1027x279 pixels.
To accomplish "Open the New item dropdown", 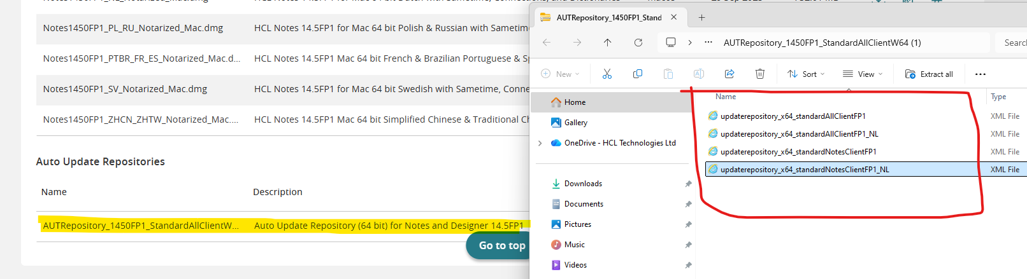I will [560, 74].
